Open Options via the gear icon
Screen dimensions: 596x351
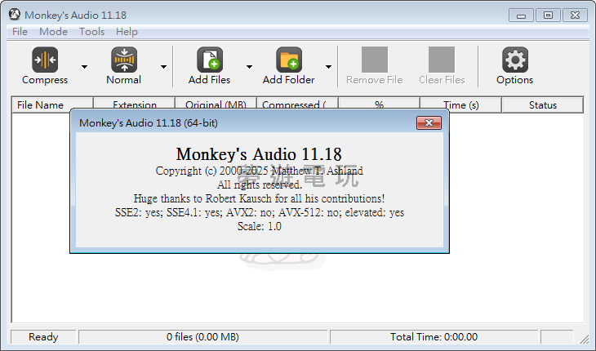click(514, 60)
